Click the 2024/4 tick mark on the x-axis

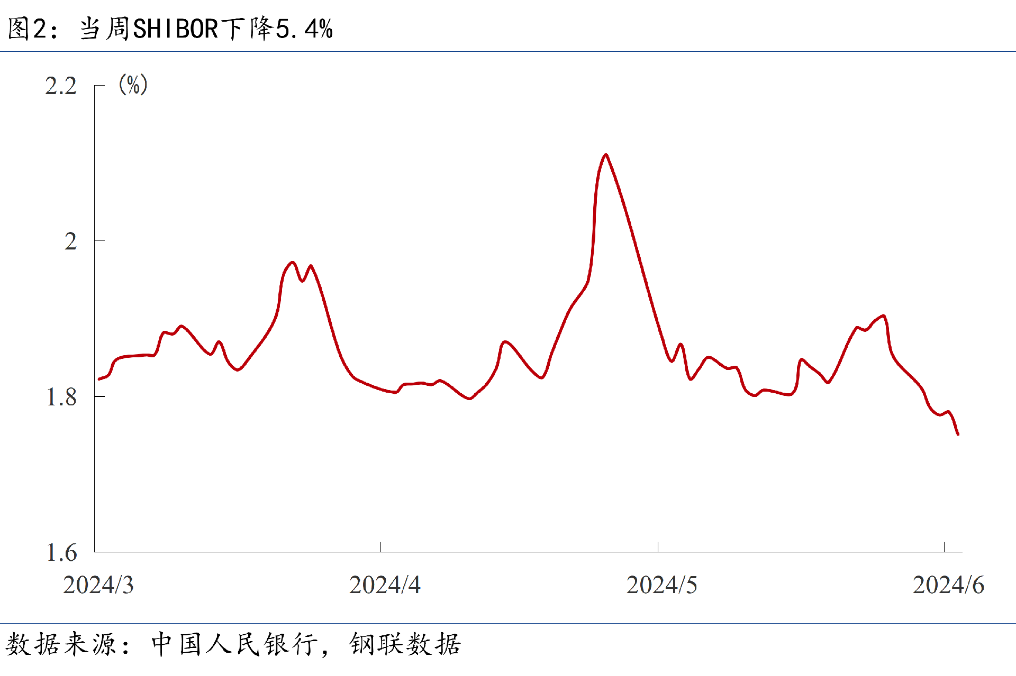point(380,547)
